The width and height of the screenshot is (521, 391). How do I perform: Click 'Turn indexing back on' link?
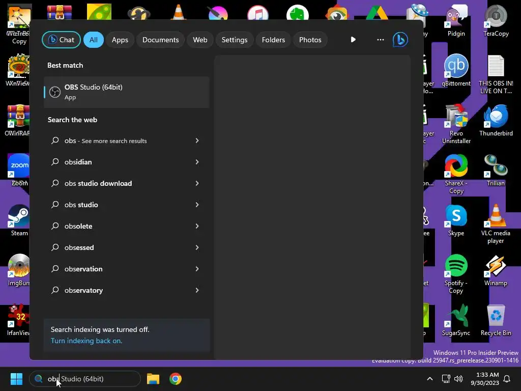(86, 341)
